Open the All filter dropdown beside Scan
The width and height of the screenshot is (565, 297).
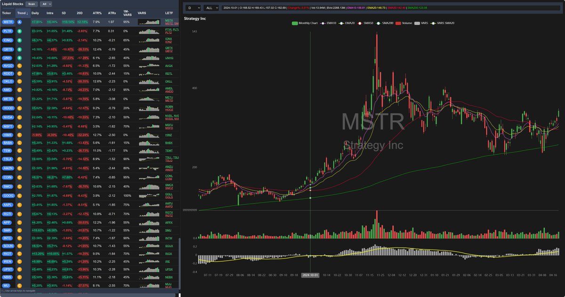pyautogui.click(x=46, y=4)
